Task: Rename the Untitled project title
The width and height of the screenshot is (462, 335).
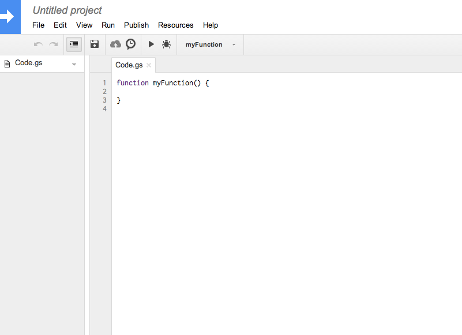Action: click(x=67, y=10)
